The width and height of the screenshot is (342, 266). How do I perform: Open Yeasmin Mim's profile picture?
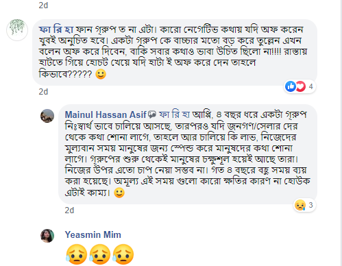47,236
